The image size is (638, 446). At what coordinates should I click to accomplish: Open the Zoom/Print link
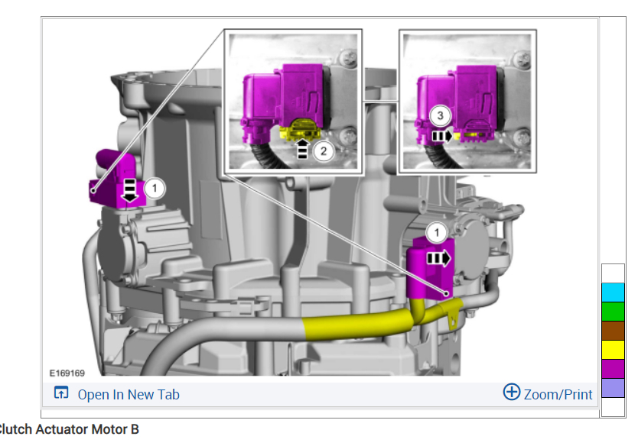[x=558, y=394]
